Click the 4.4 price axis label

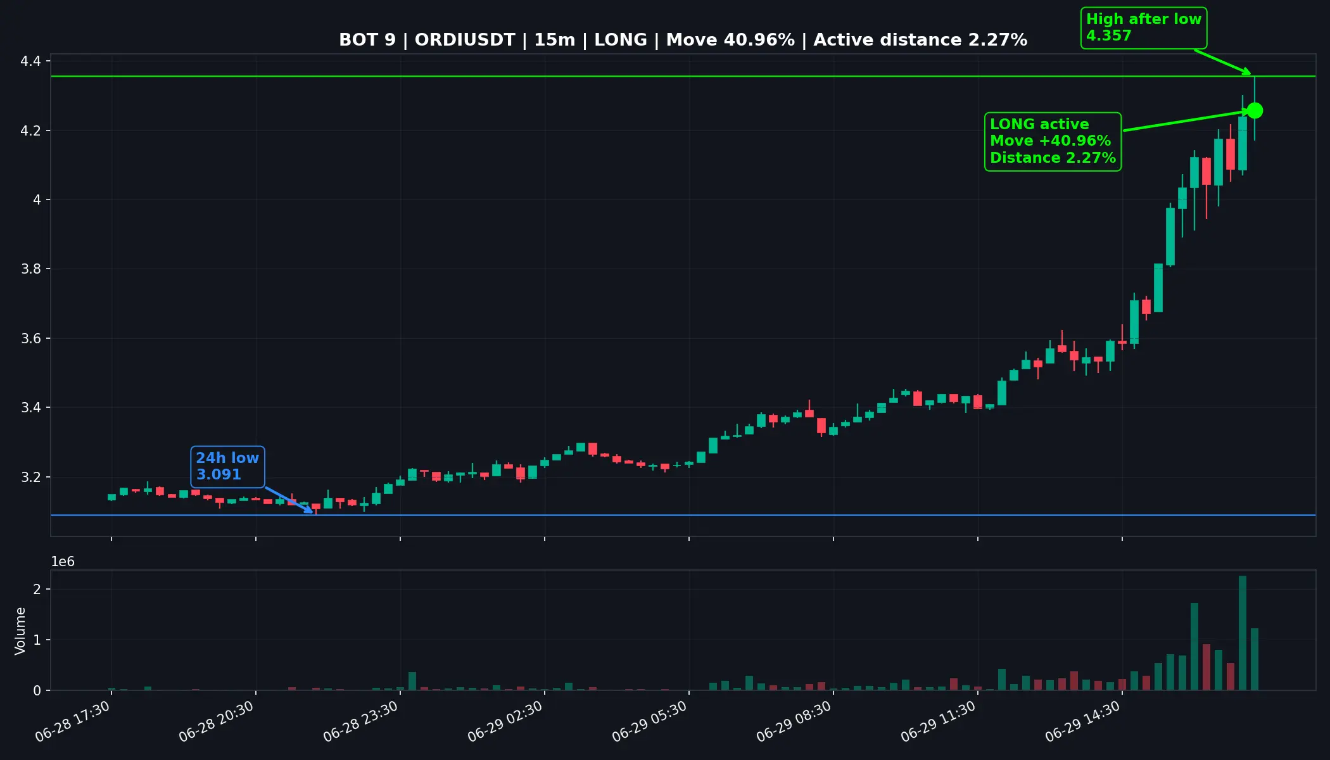coord(30,61)
